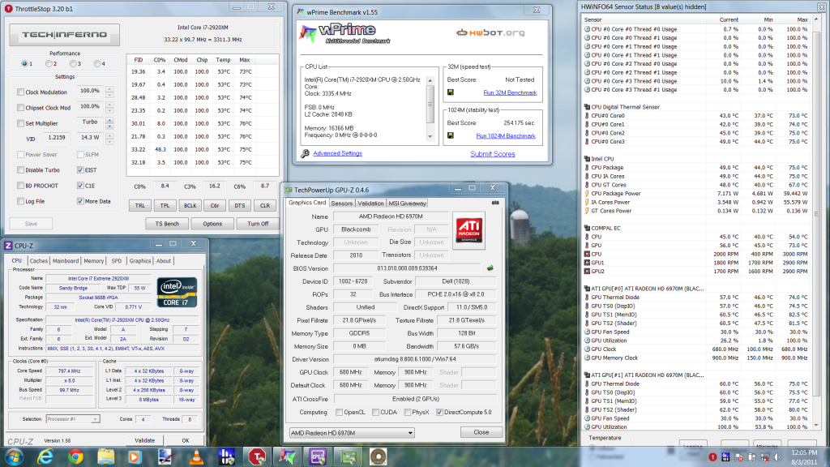Open the Caches tab in CPU-Z
Viewport: 830px width, 467px height.
coord(39,261)
